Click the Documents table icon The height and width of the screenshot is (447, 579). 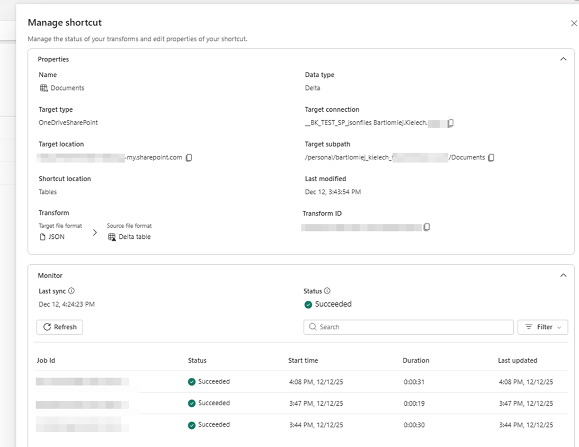43,88
